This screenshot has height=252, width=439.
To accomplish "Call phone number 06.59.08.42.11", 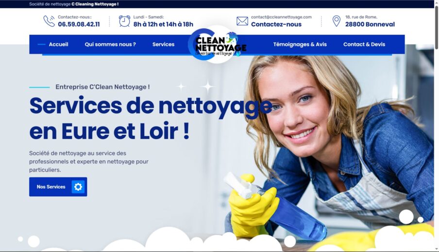I will click(79, 24).
